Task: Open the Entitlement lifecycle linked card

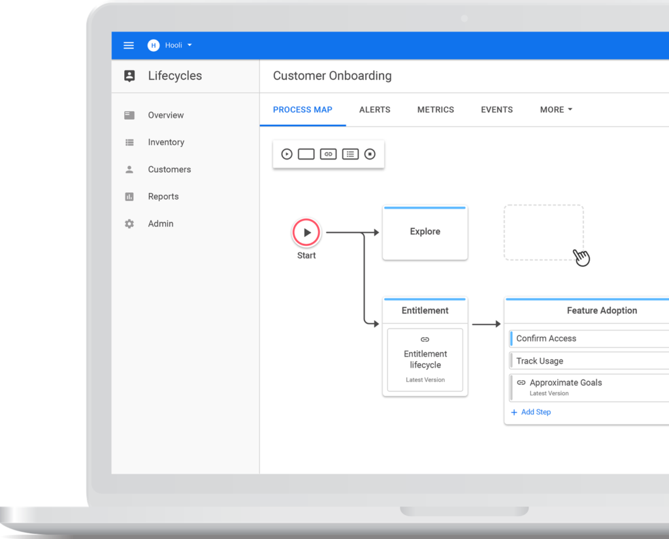Action: [425, 360]
